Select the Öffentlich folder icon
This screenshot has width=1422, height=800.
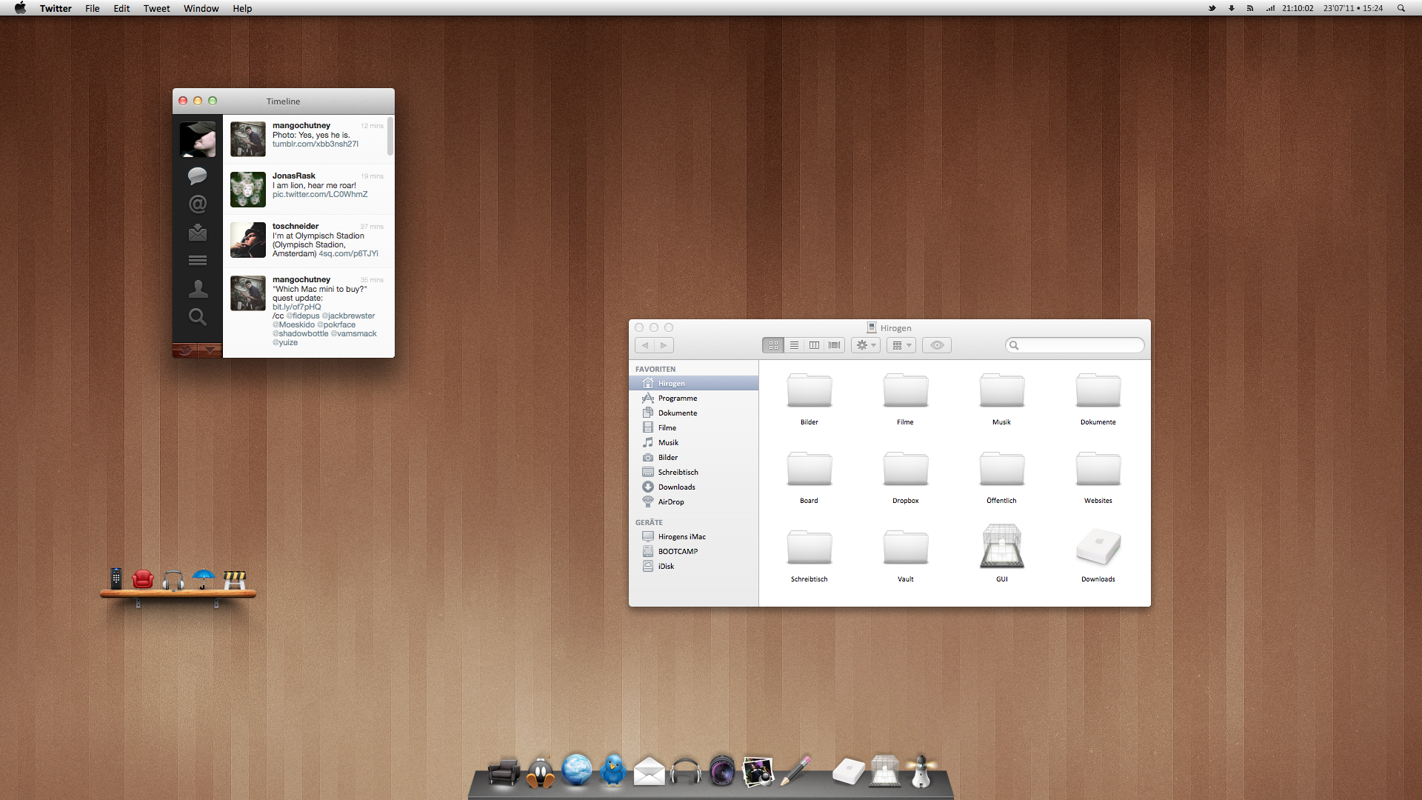pos(1001,469)
